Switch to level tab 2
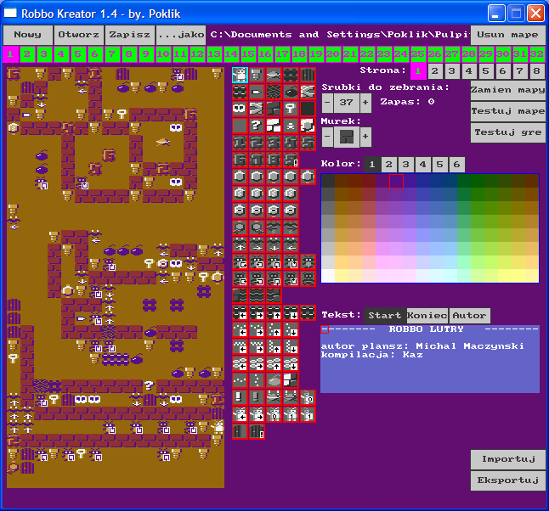Image resolution: width=549 pixels, height=511 pixels. 27,54
